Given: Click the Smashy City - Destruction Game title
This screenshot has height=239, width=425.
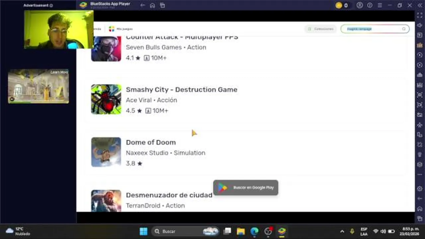Looking at the screenshot, I should (182, 90).
